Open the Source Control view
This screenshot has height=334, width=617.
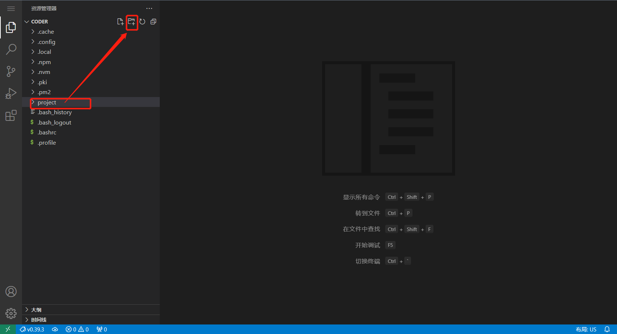tap(11, 71)
